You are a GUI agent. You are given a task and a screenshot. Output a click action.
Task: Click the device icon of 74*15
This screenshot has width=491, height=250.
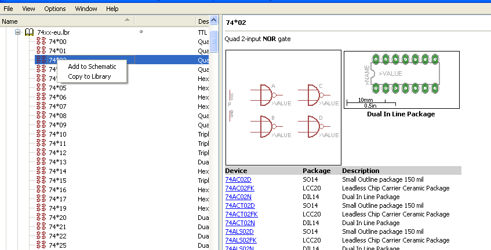click(41, 180)
